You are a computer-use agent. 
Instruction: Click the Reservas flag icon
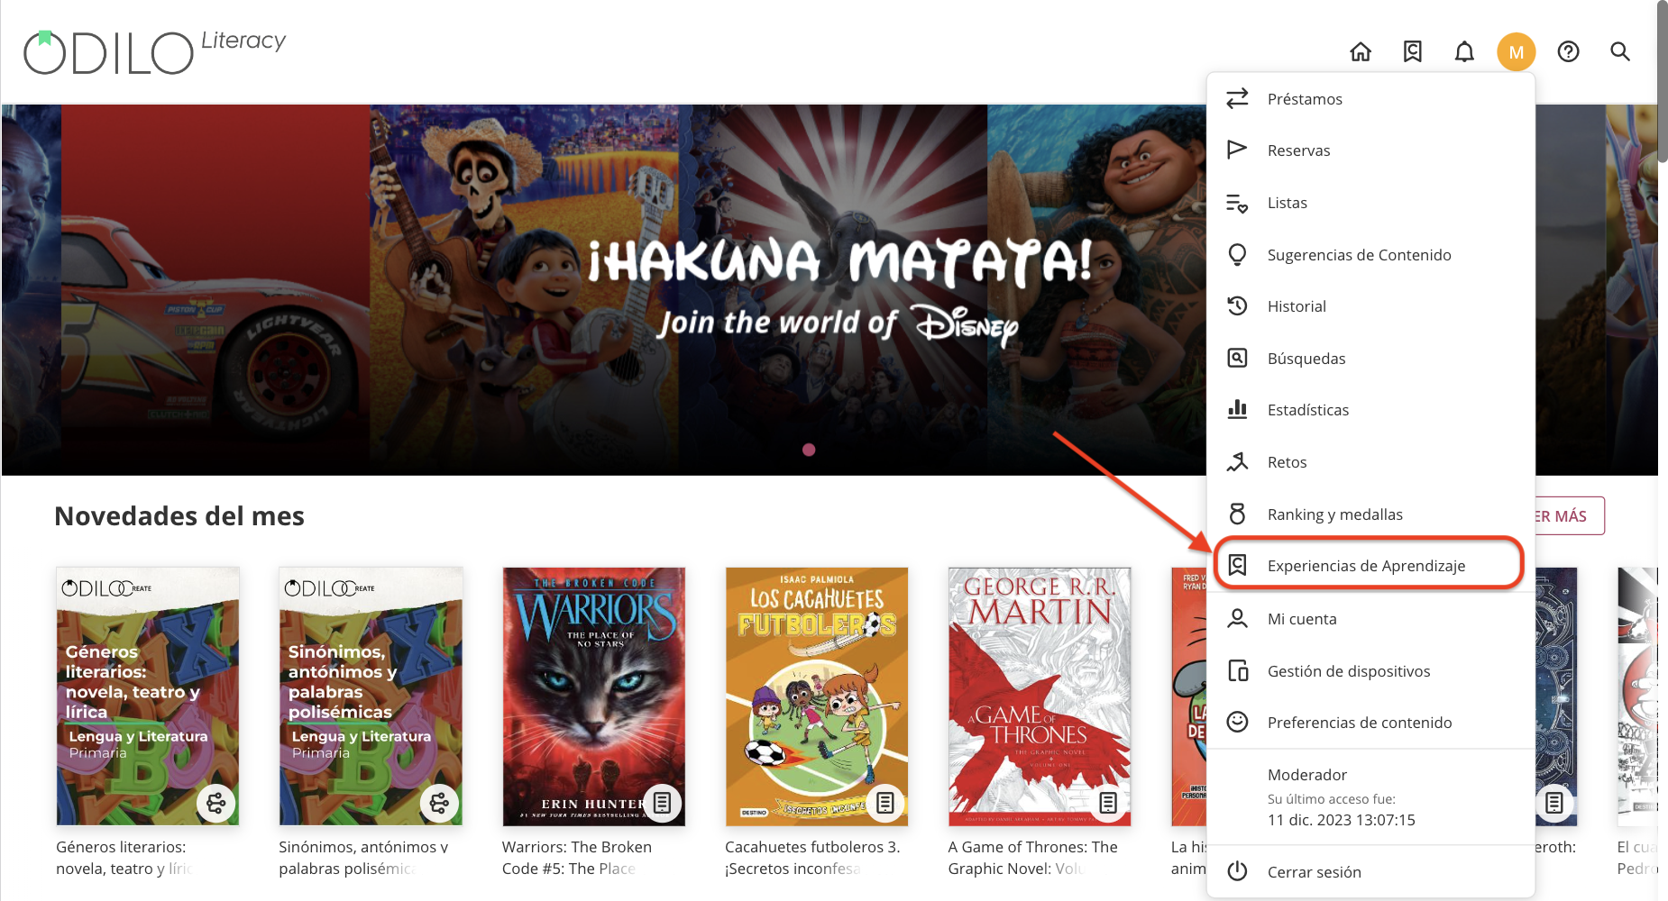click(x=1238, y=150)
